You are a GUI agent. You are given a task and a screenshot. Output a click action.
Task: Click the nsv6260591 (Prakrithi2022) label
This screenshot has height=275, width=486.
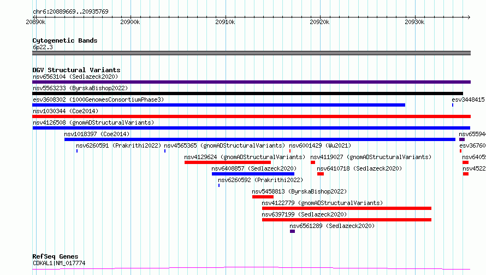(118, 145)
